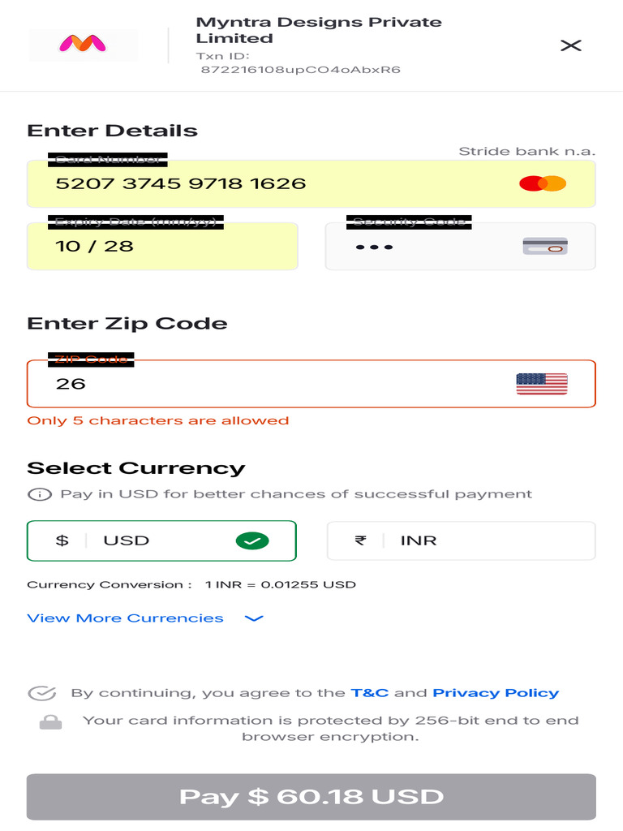Close the payment dialog with X
The height and width of the screenshot is (831, 623).
571,45
